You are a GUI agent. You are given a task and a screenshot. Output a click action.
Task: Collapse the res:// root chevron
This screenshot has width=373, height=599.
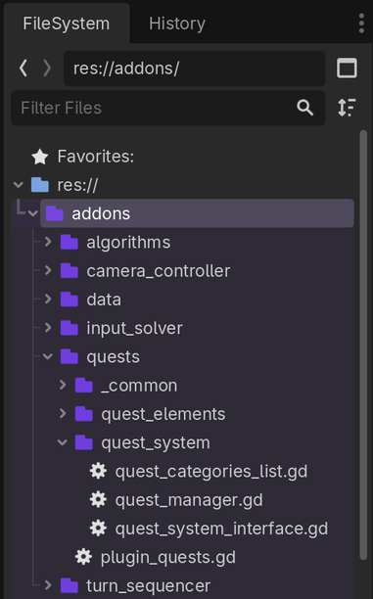point(19,185)
